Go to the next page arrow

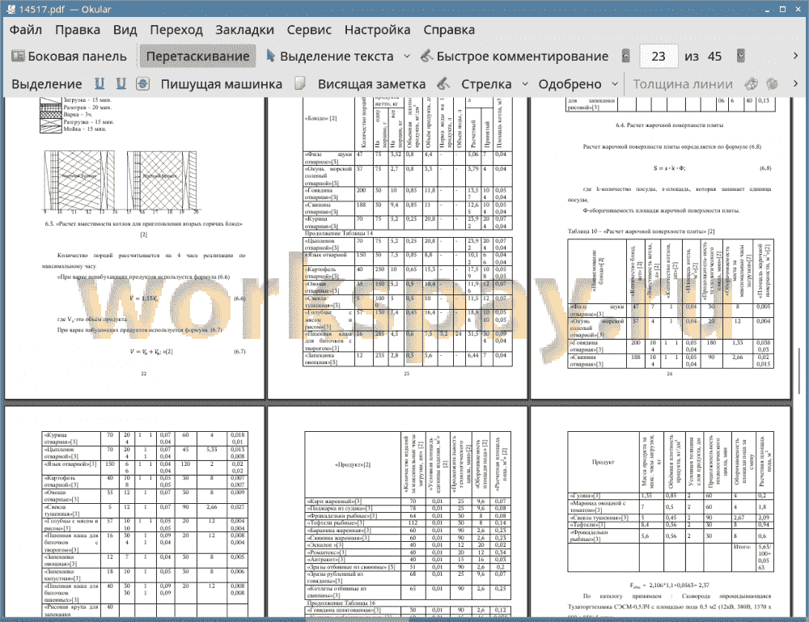click(x=741, y=57)
